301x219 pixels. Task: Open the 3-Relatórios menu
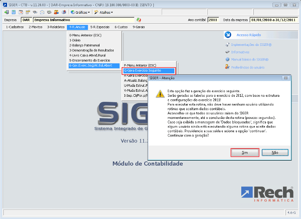pyautogui.click(x=56, y=27)
